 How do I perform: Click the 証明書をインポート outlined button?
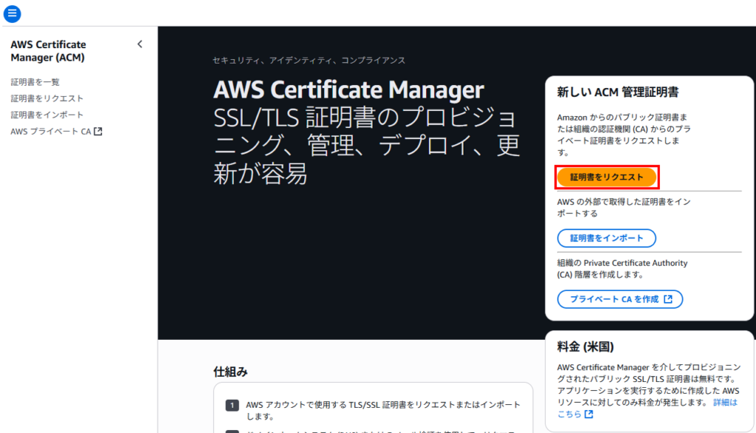(607, 238)
